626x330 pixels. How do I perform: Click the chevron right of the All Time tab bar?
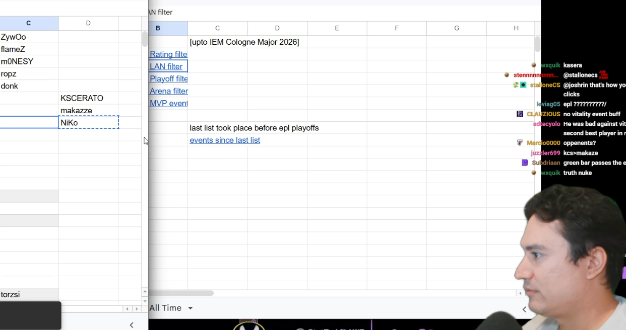[524, 309]
